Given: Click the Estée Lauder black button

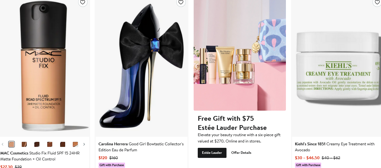Looking at the screenshot, I should [x=212, y=153].
